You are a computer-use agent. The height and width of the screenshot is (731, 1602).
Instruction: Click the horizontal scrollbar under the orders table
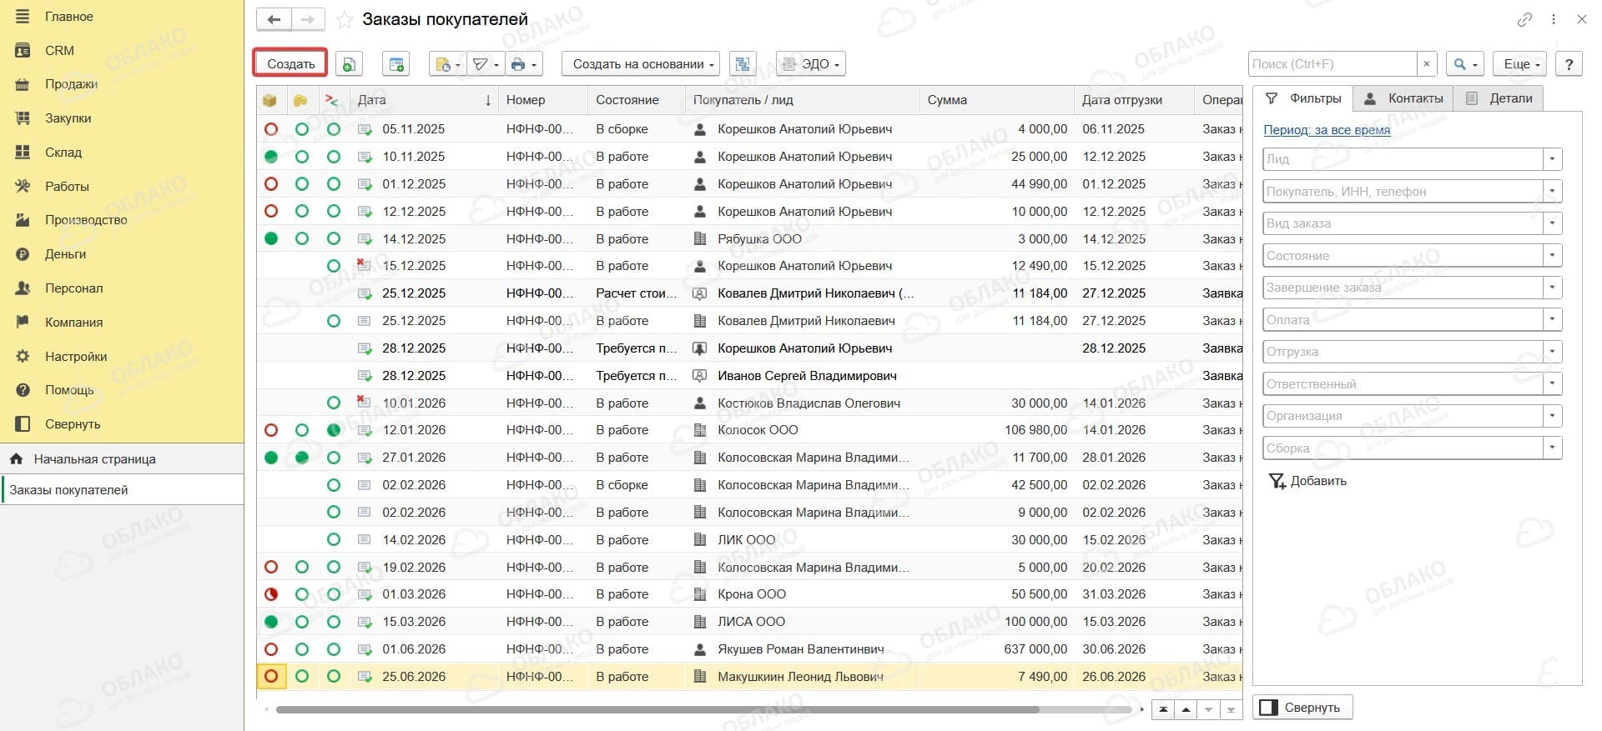pyautogui.click(x=657, y=710)
